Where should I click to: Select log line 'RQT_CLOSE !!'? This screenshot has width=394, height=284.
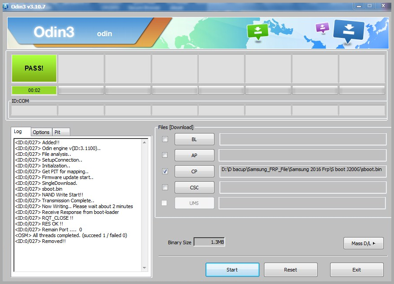[x=44, y=218]
